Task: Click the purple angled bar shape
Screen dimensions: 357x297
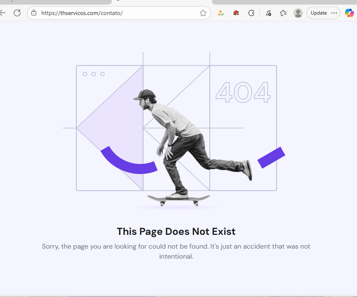Action: click(x=271, y=158)
